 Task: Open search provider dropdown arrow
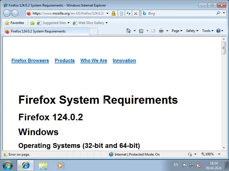224,13
